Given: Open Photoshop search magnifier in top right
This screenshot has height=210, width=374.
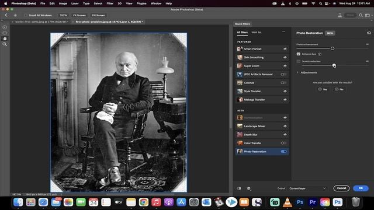Looking at the screenshot, I should coord(361,15).
